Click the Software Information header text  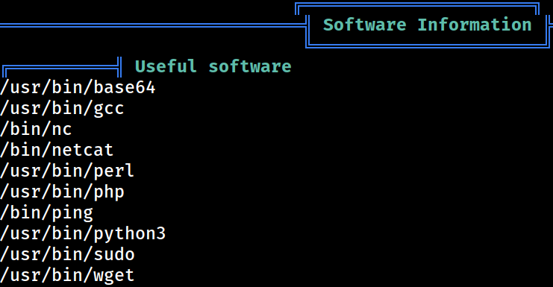click(x=427, y=25)
